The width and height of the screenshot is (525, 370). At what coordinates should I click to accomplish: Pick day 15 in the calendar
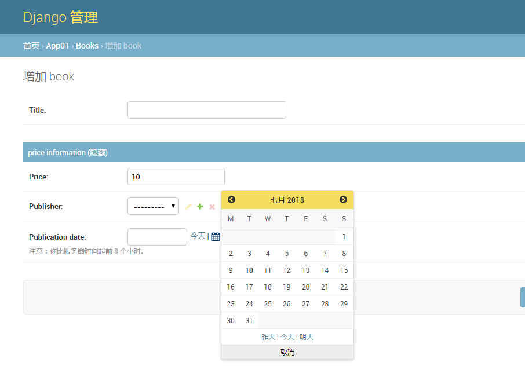point(344,270)
